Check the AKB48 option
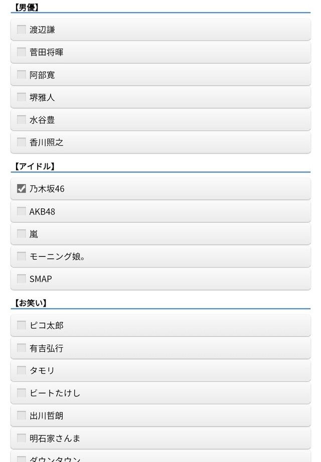The height and width of the screenshot is (462, 321). pyautogui.click(x=21, y=211)
